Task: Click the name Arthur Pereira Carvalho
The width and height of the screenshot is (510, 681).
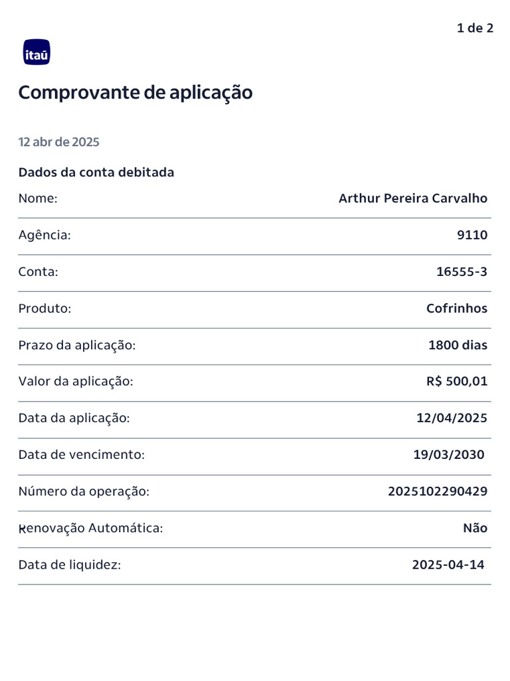Action: [412, 198]
